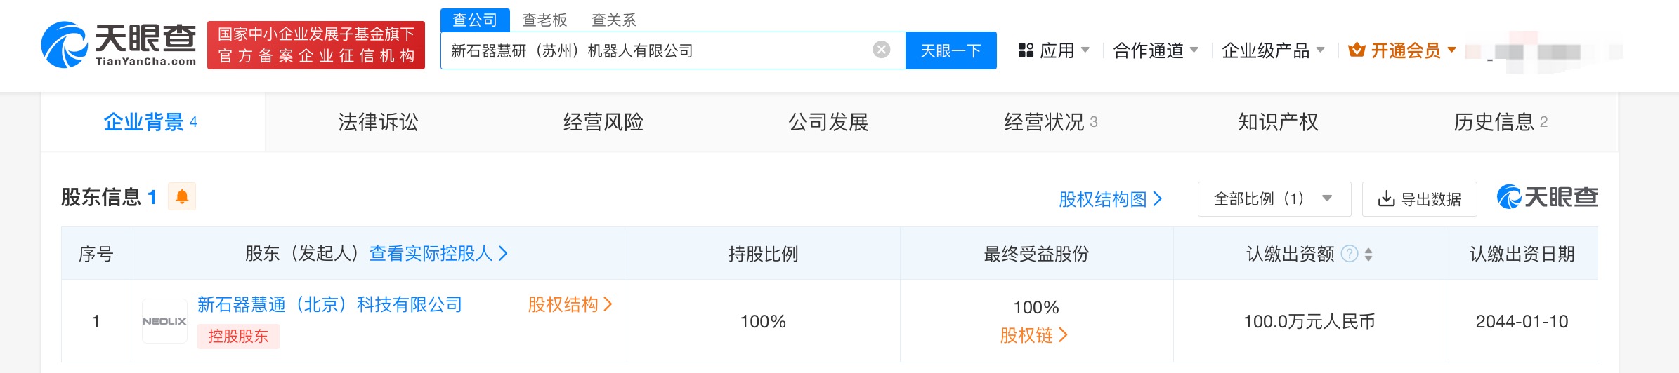Click the 导出数据 export button
The height and width of the screenshot is (373, 1679).
(x=1420, y=199)
